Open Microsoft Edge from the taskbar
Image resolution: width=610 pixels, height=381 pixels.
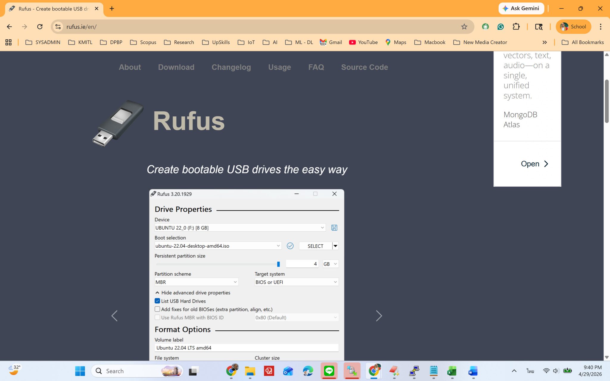[308, 371]
